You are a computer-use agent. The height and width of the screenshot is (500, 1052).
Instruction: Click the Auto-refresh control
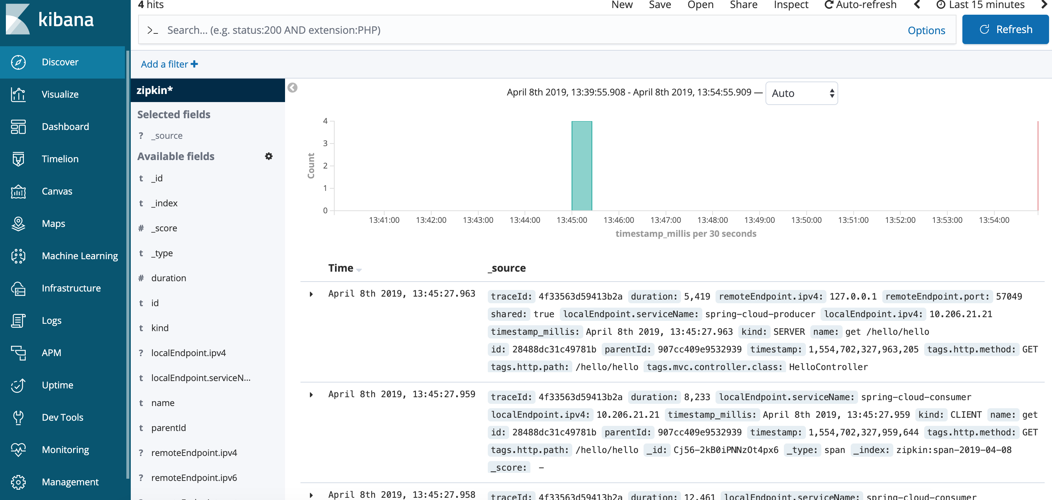coord(860,4)
